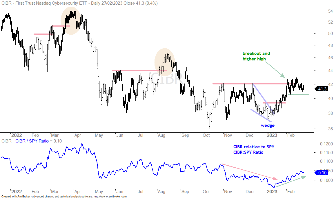Click the 2023 marker on upper time axis

click(272, 135)
